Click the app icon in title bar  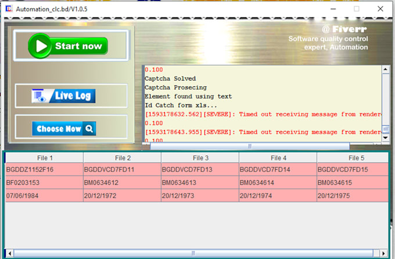click(x=9, y=9)
